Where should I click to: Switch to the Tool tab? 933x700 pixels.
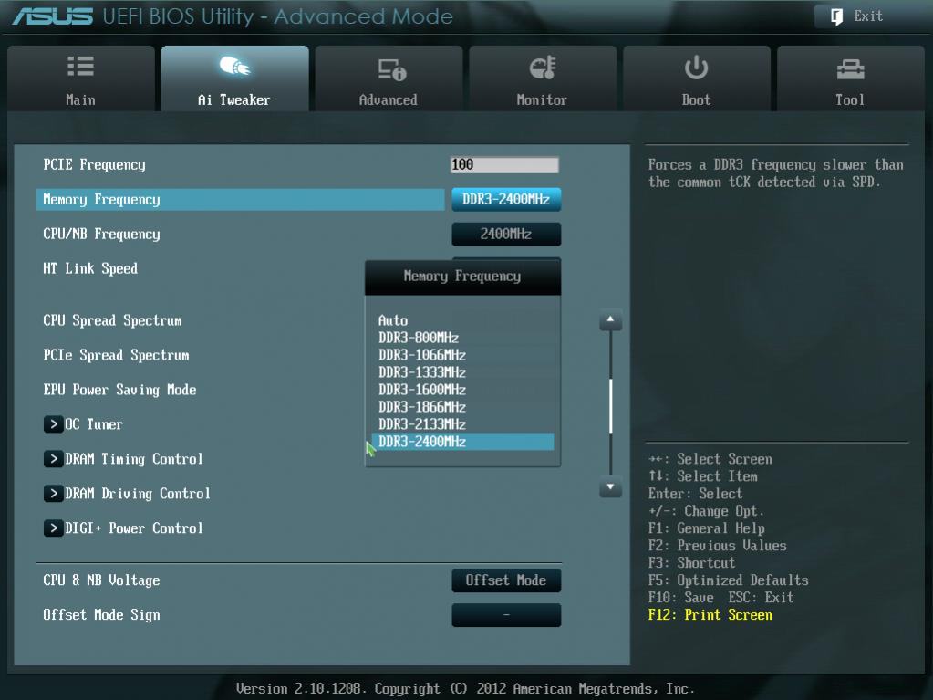[x=851, y=78]
